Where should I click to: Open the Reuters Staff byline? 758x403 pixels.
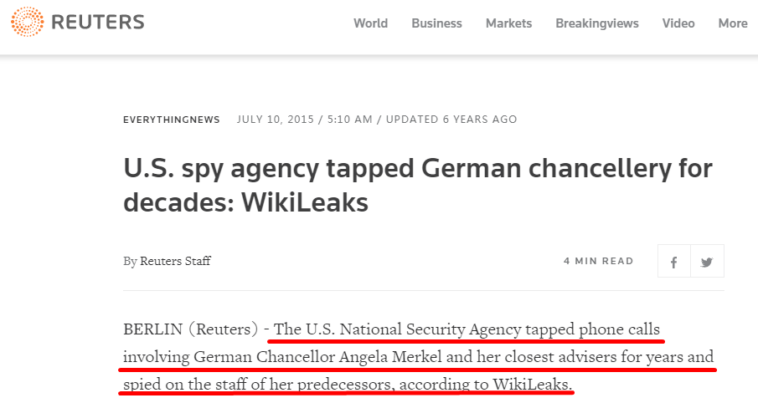[x=175, y=261]
